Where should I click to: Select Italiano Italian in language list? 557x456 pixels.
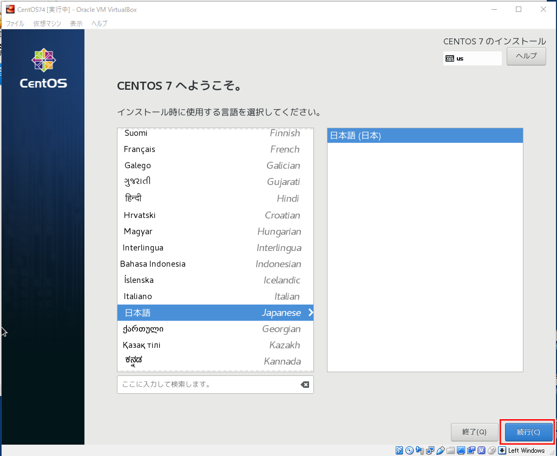point(215,296)
